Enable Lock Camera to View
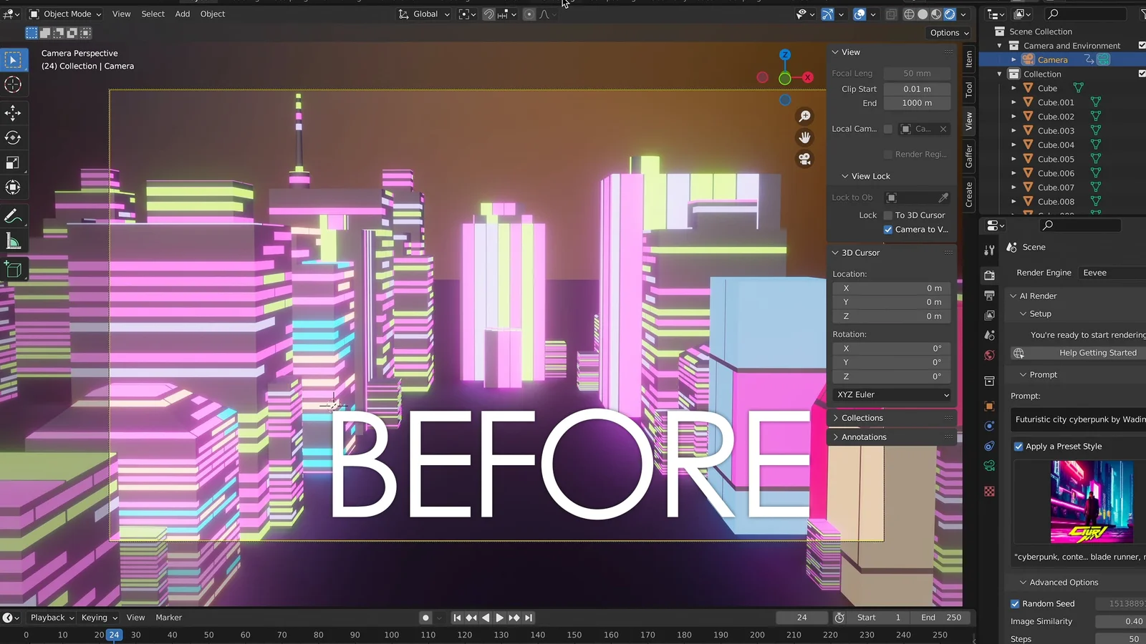Image resolution: width=1146 pixels, height=644 pixels. point(889,229)
